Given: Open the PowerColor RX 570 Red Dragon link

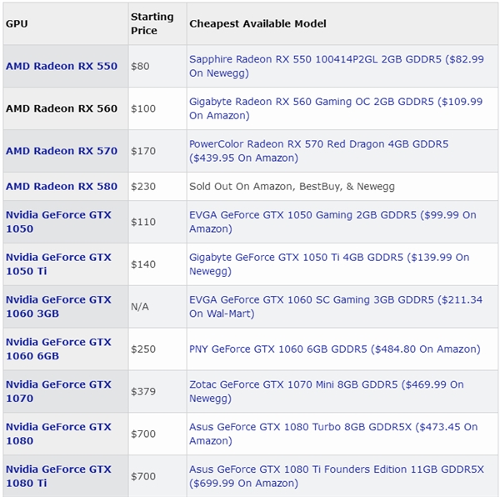Looking at the screenshot, I should (318, 151).
